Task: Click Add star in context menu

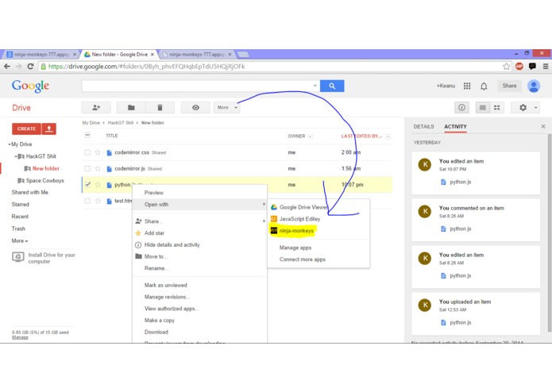Action: click(x=199, y=233)
